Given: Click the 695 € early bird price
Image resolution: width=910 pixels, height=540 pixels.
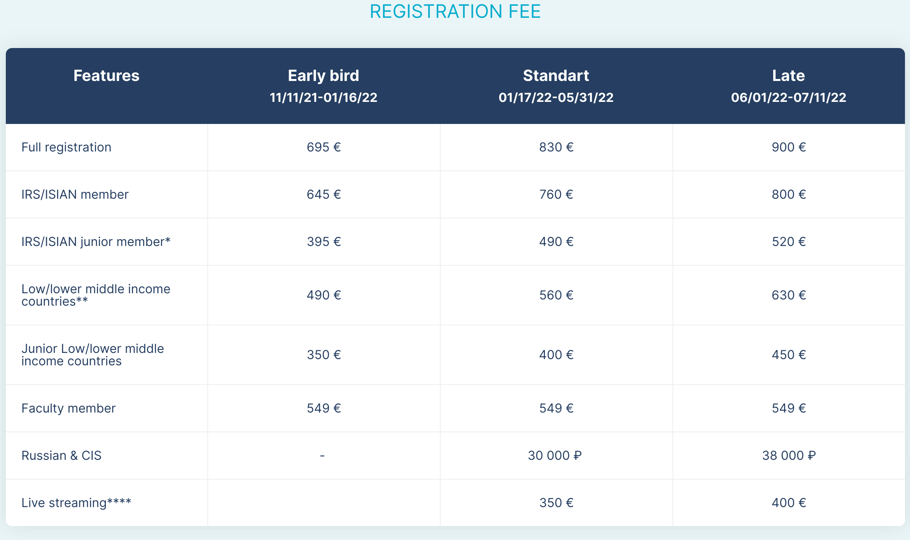Looking at the screenshot, I should tap(324, 147).
